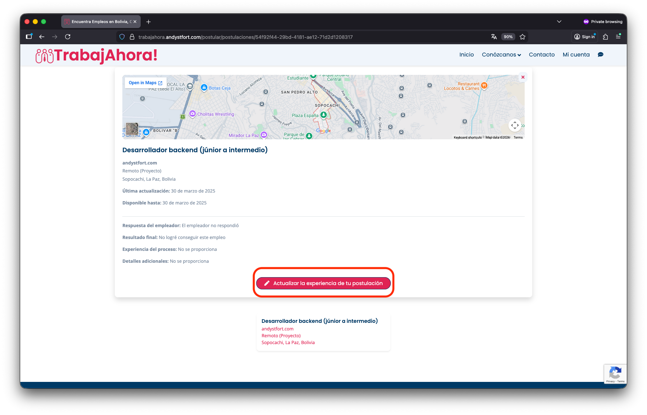
Task: Reload the page
Action: click(x=68, y=37)
